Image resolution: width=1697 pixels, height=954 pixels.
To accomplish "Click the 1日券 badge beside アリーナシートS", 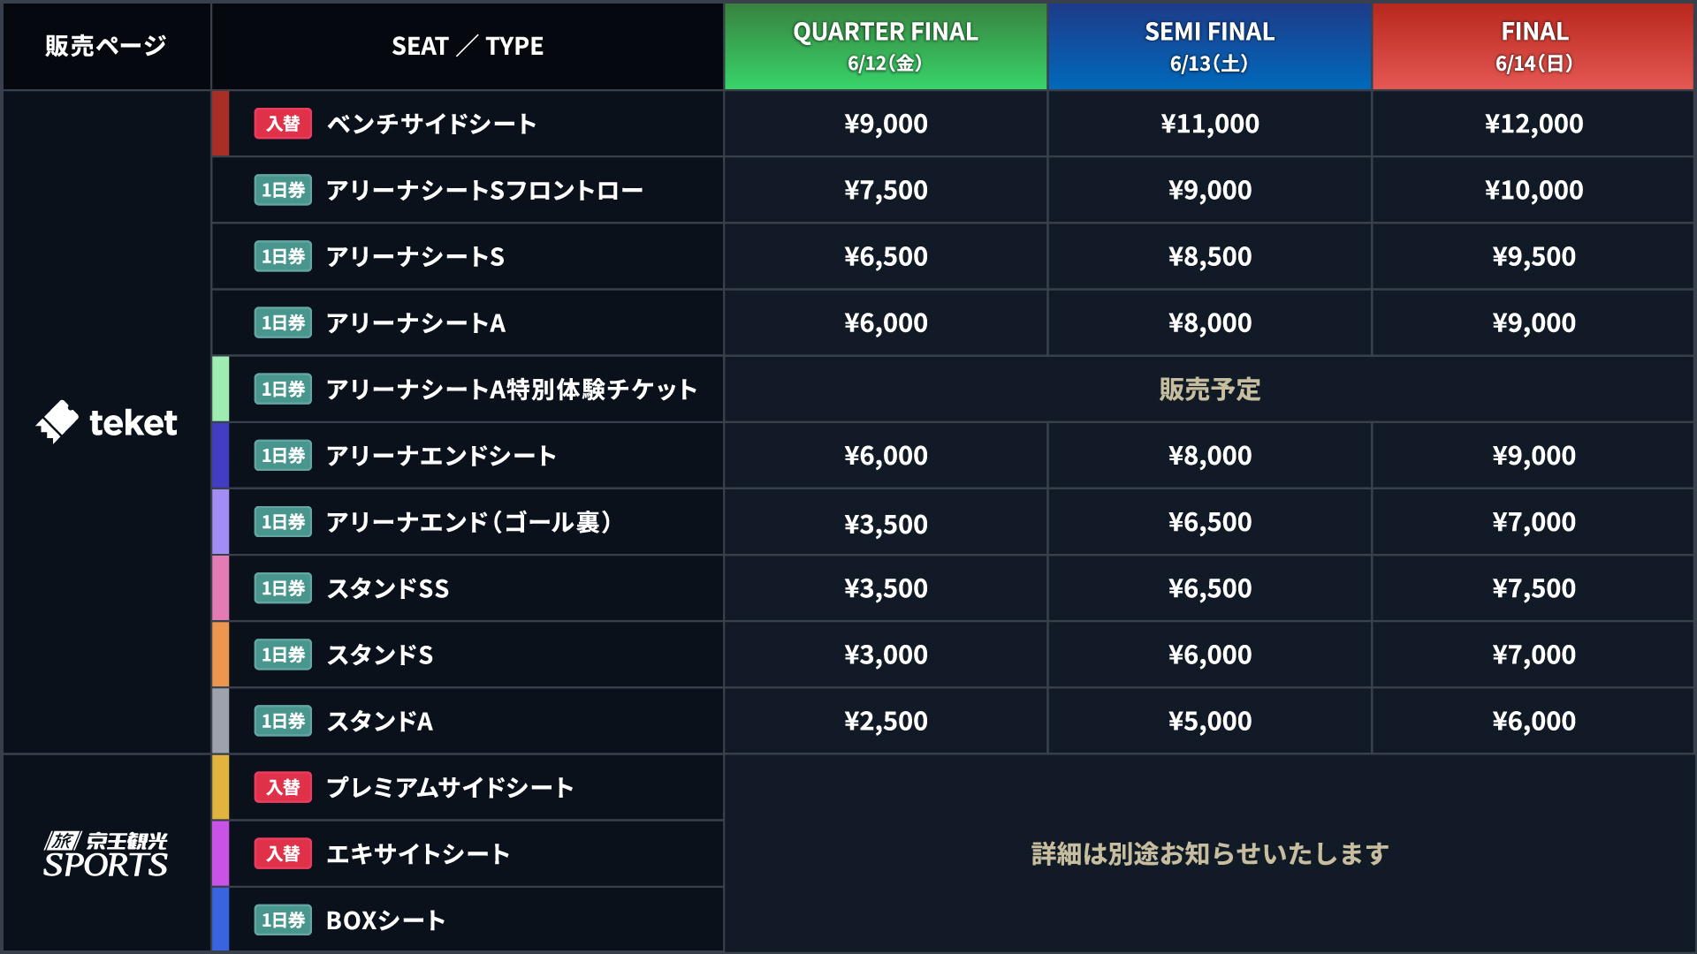I will [283, 256].
